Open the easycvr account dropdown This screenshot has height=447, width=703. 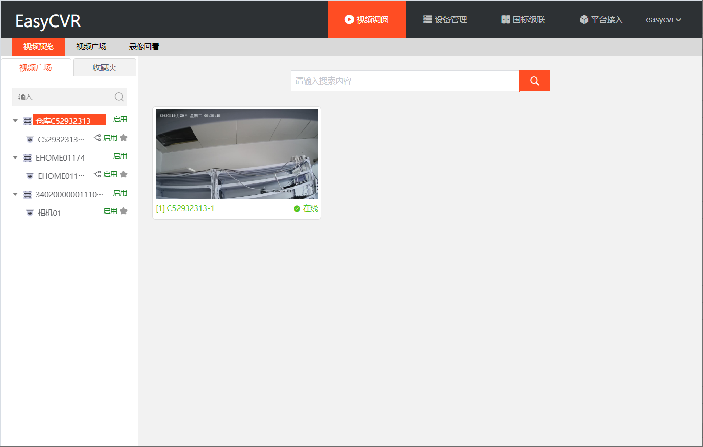coord(663,19)
